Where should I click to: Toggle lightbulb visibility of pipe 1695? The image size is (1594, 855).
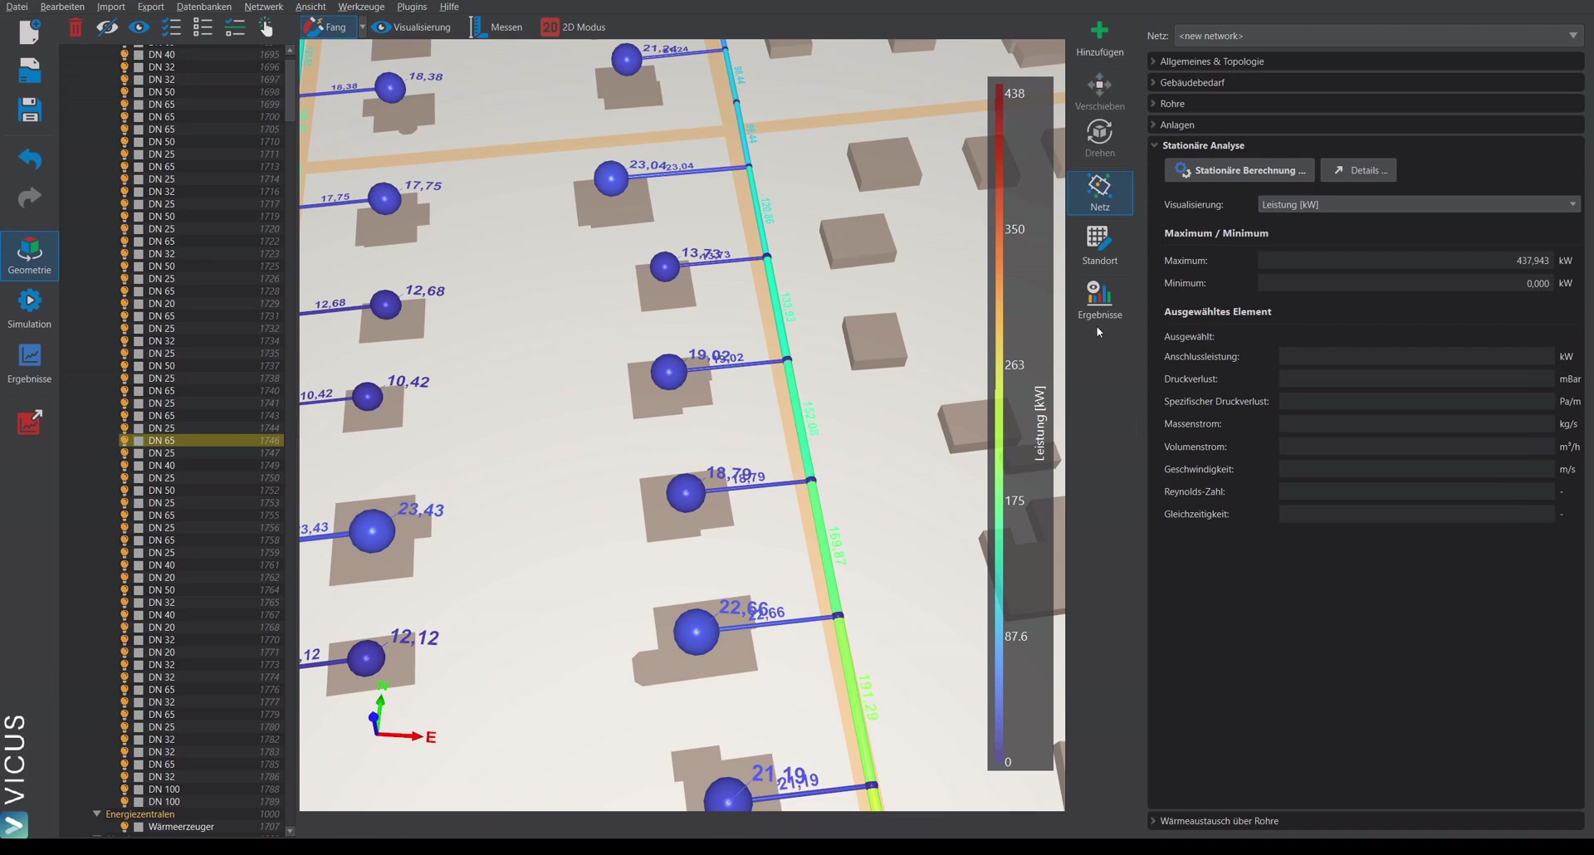click(125, 55)
